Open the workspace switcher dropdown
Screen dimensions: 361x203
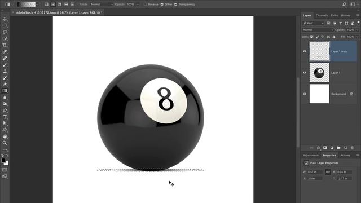(x=354, y=5)
